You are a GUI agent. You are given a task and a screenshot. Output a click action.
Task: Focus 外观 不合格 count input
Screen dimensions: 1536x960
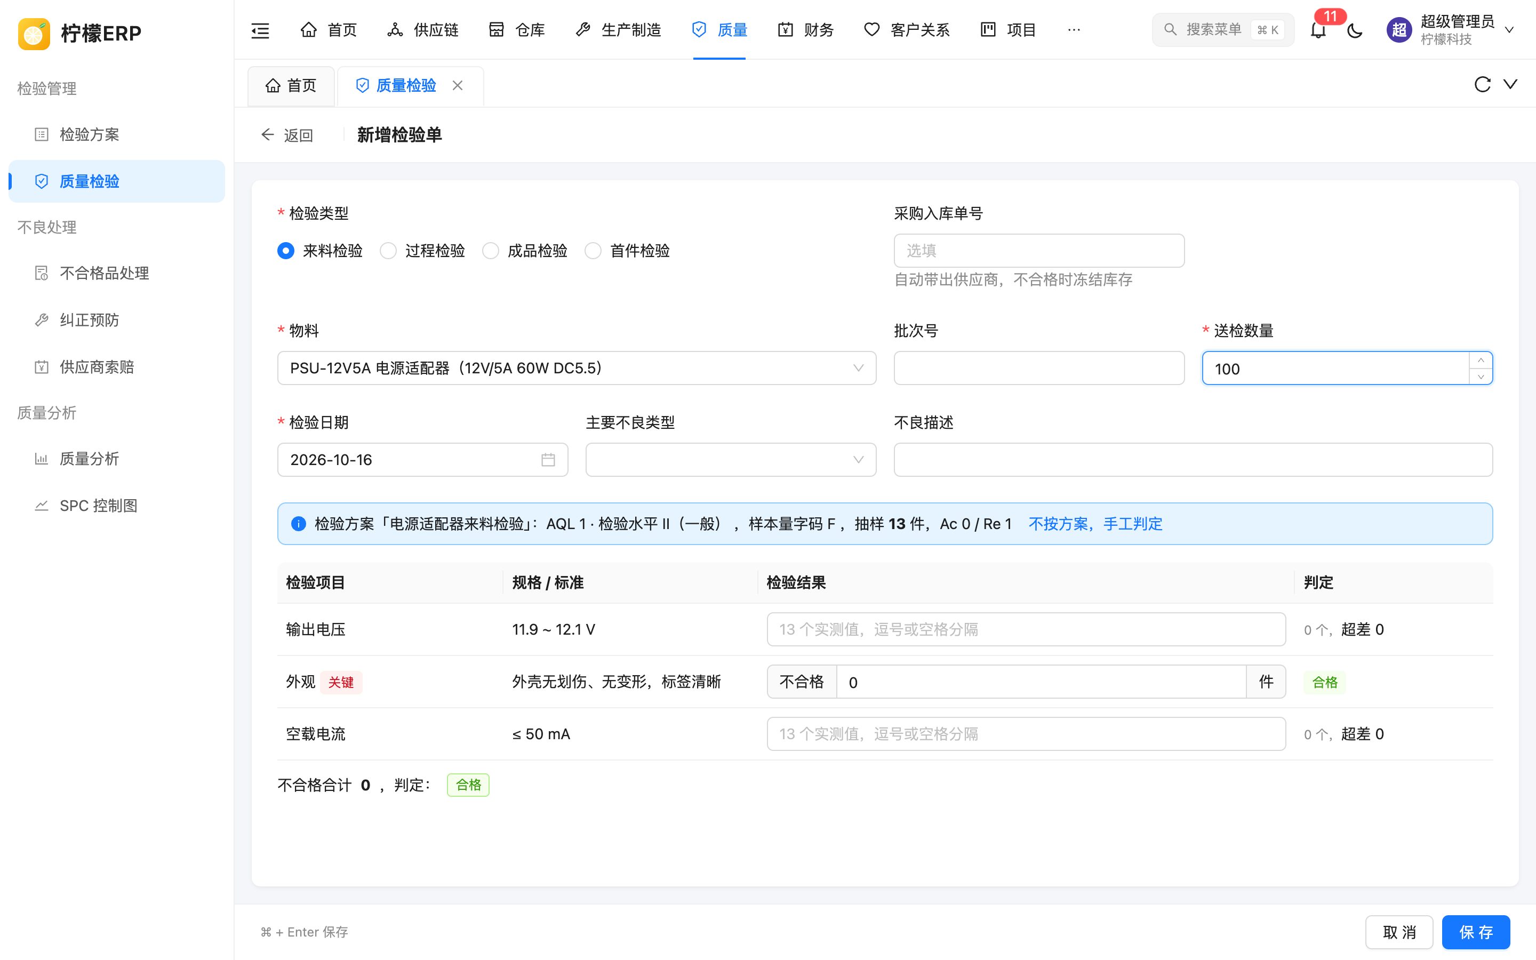click(x=1041, y=682)
